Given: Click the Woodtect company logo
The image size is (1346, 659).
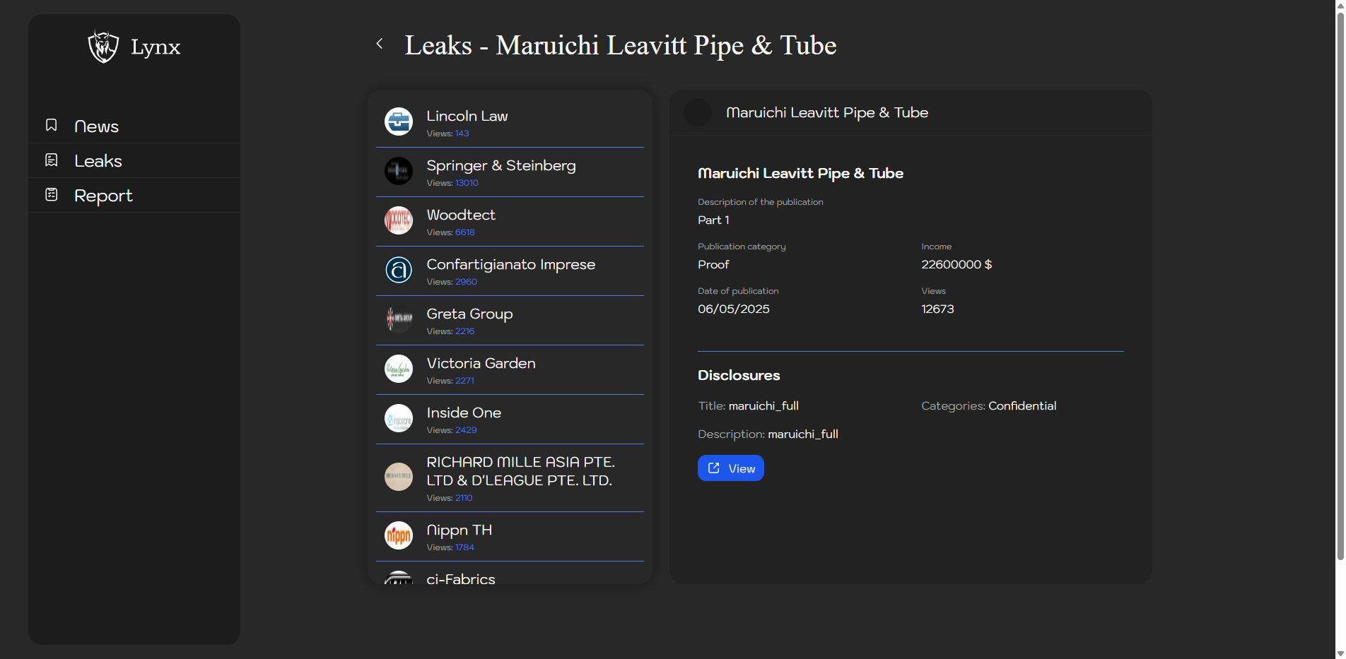Looking at the screenshot, I should pyautogui.click(x=399, y=220).
